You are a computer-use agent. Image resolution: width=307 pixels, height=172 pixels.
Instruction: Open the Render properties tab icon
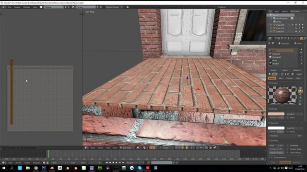[x=275, y=38]
